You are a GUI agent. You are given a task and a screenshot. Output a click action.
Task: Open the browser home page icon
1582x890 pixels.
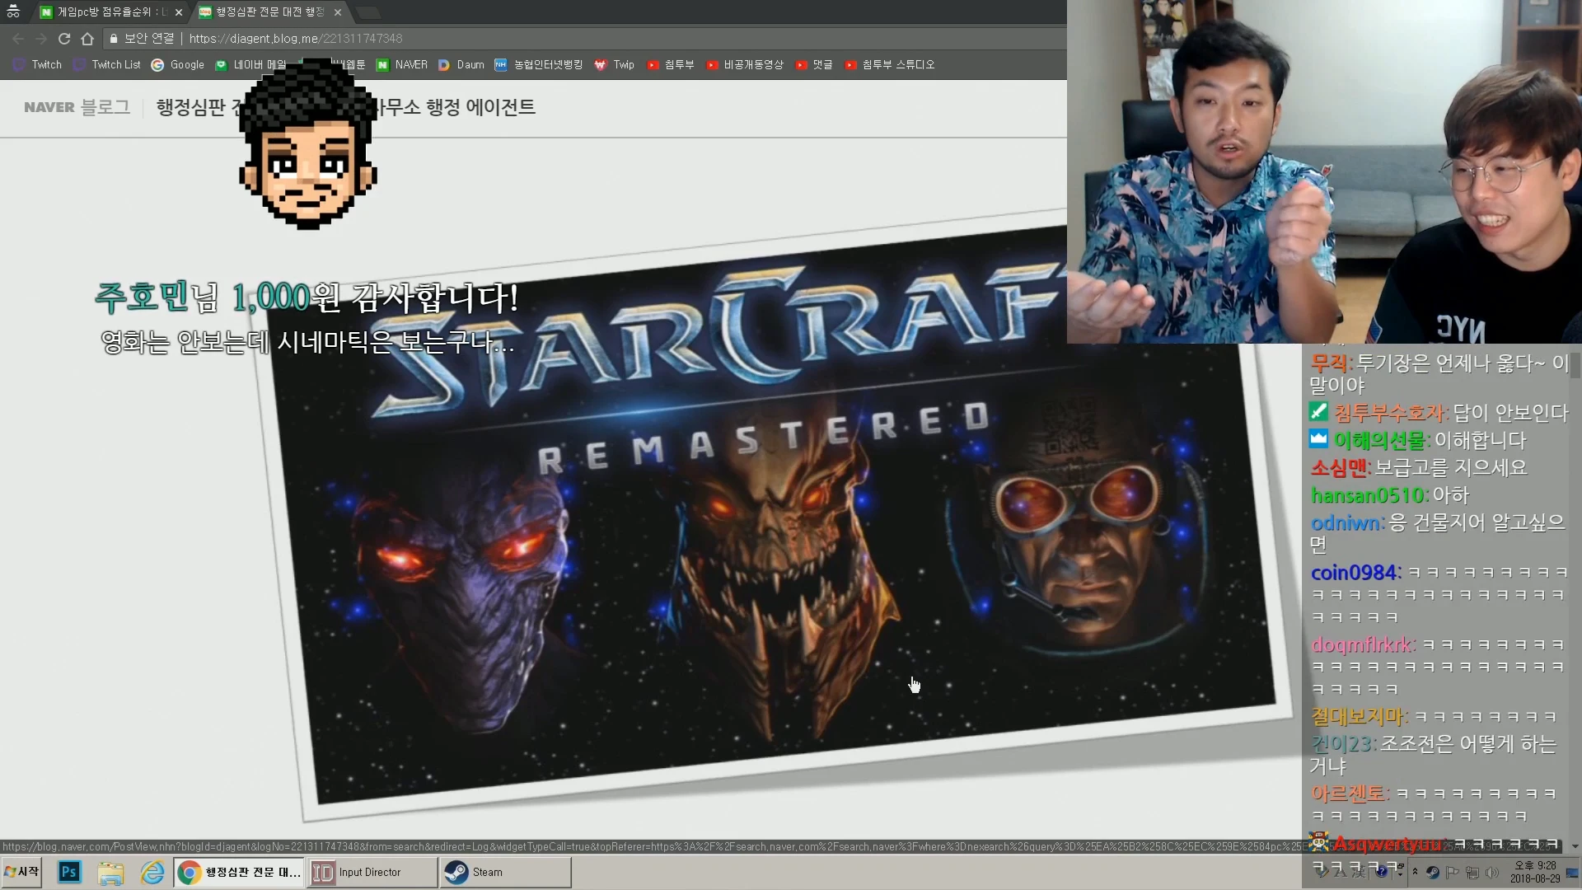coord(87,39)
